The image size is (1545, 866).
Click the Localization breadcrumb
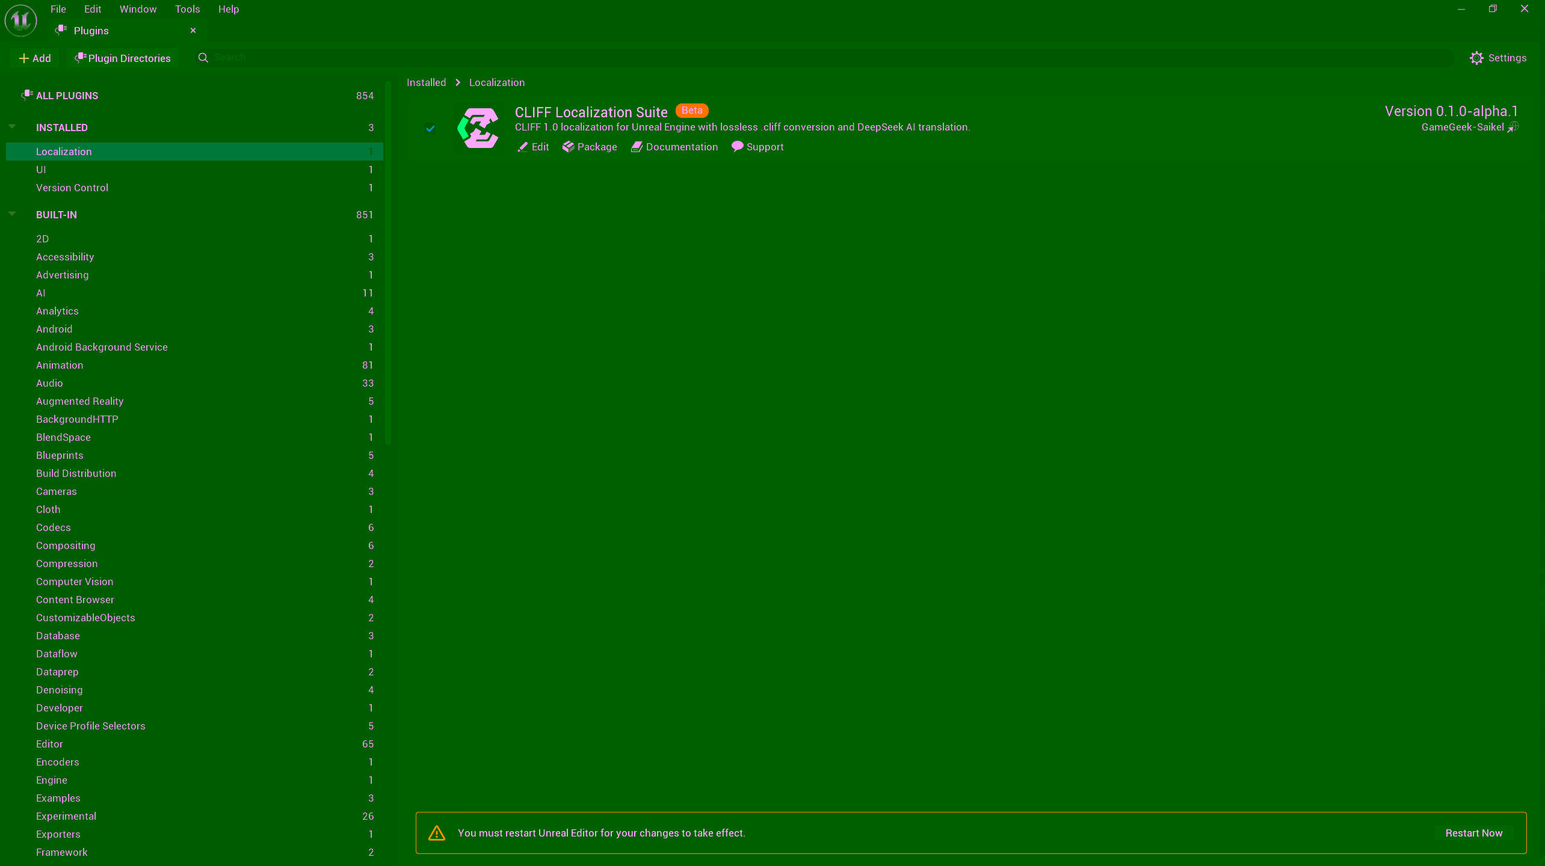click(x=497, y=82)
